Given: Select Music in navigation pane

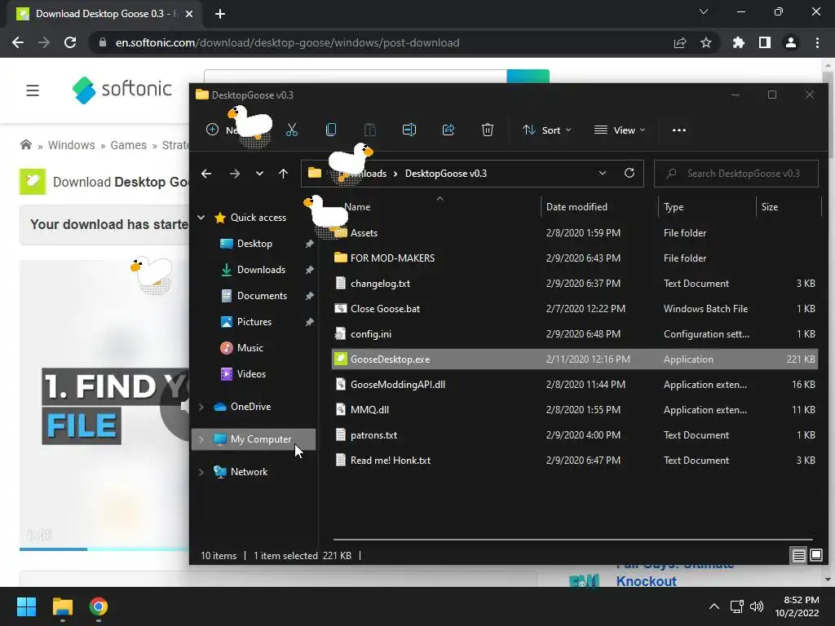Looking at the screenshot, I should point(250,347).
